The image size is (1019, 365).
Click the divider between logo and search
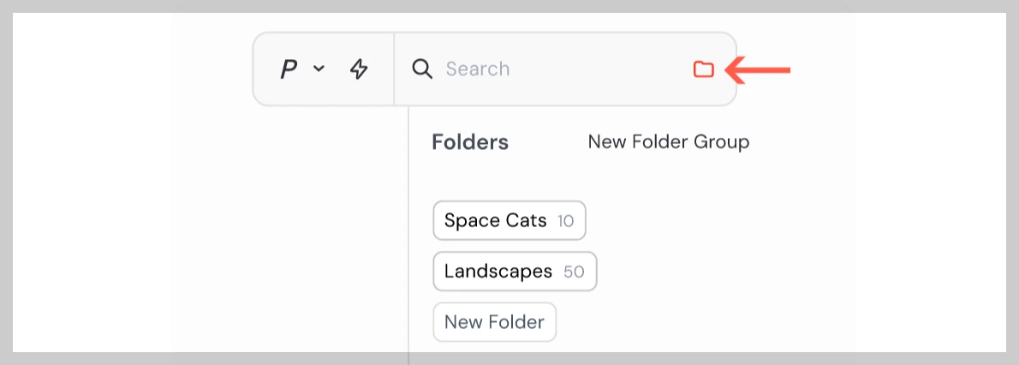click(394, 69)
